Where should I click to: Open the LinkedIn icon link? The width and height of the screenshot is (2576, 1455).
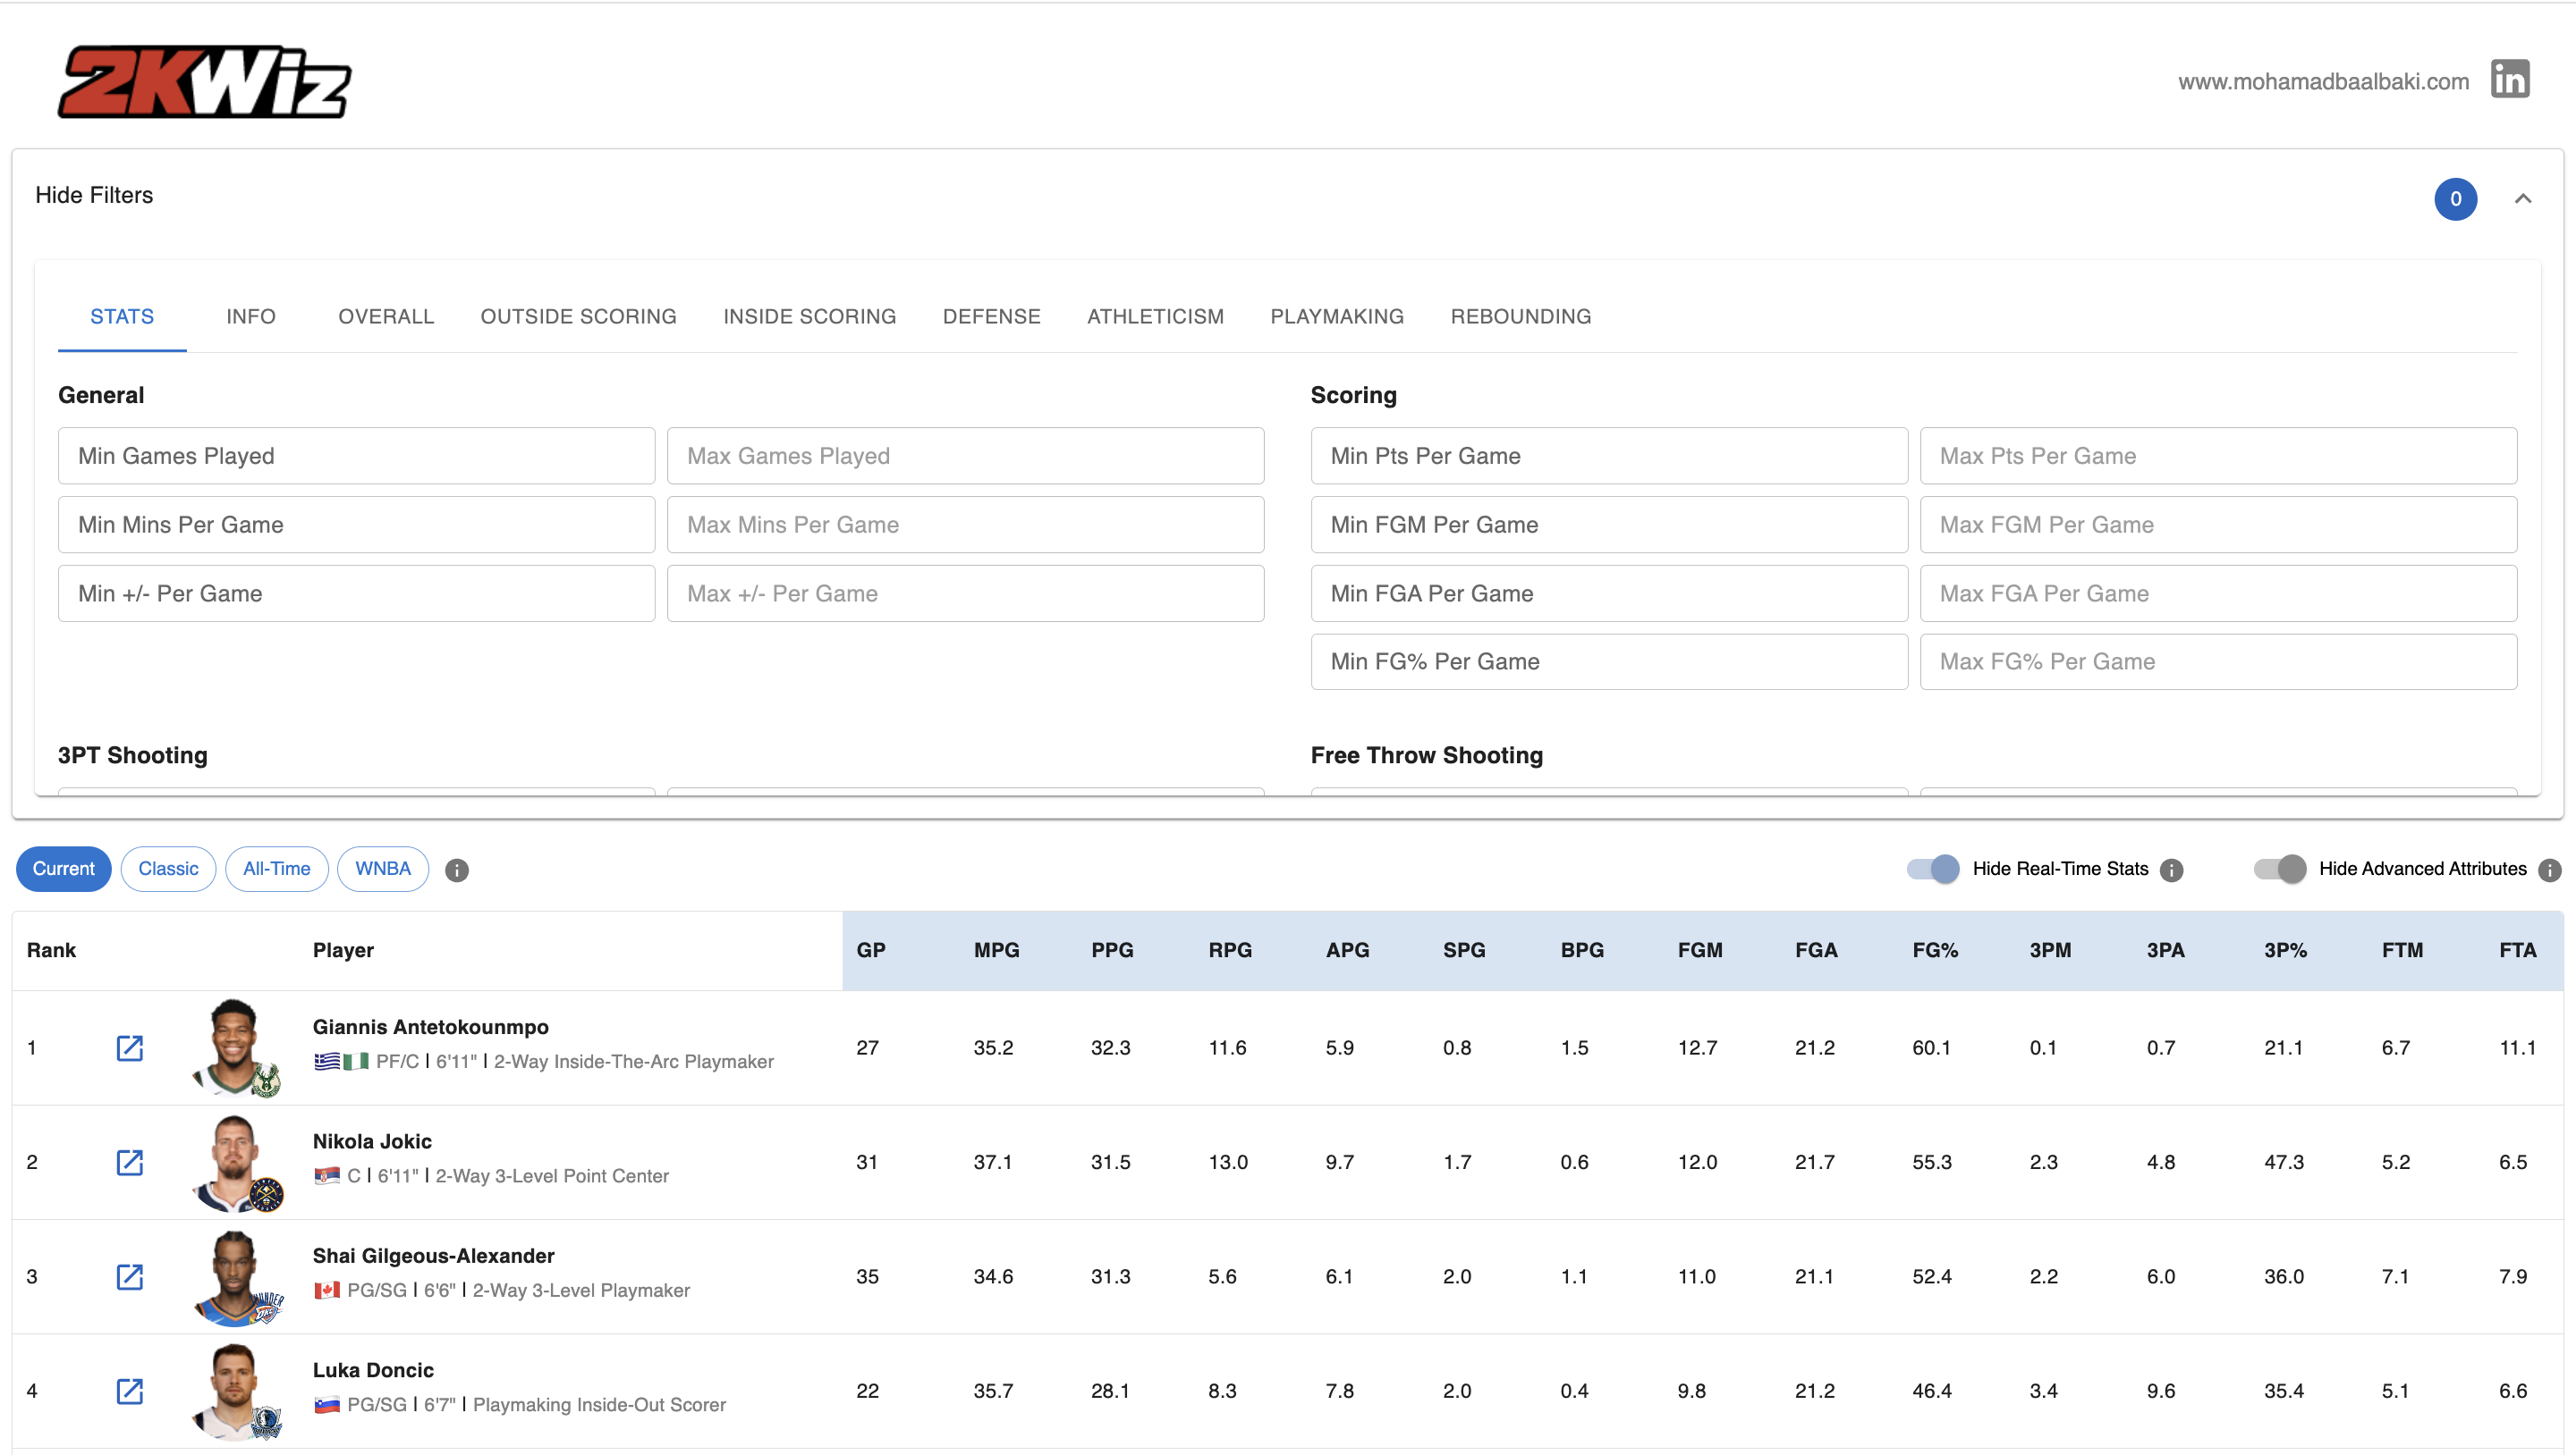(x=2509, y=80)
